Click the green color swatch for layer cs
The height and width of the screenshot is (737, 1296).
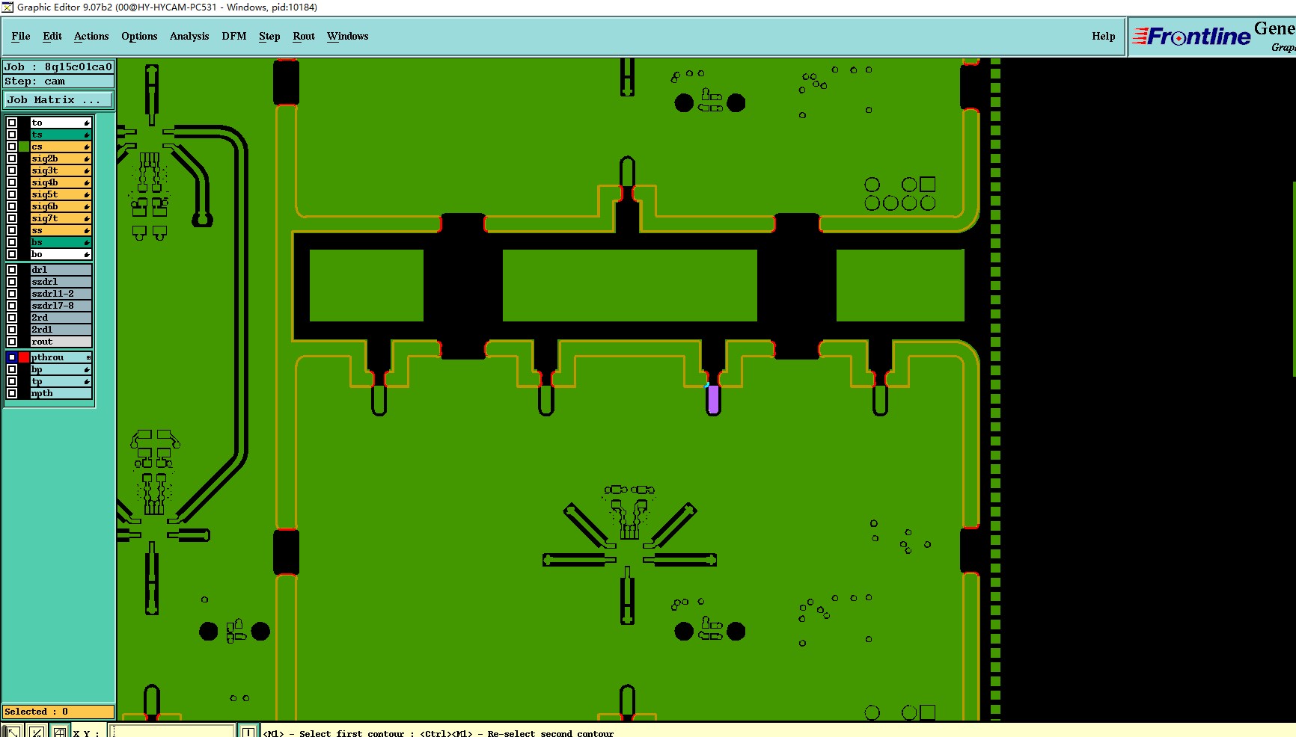(x=24, y=147)
